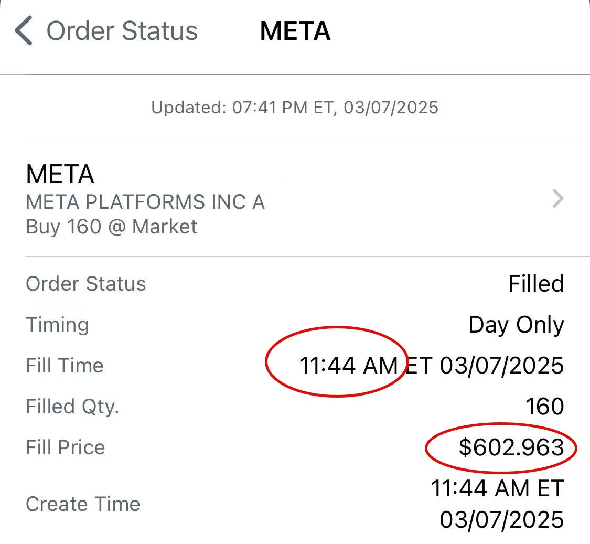The height and width of the screenshot is (544, 590).
Task: Tap the Fill Price label
Action: coord(66,447)
